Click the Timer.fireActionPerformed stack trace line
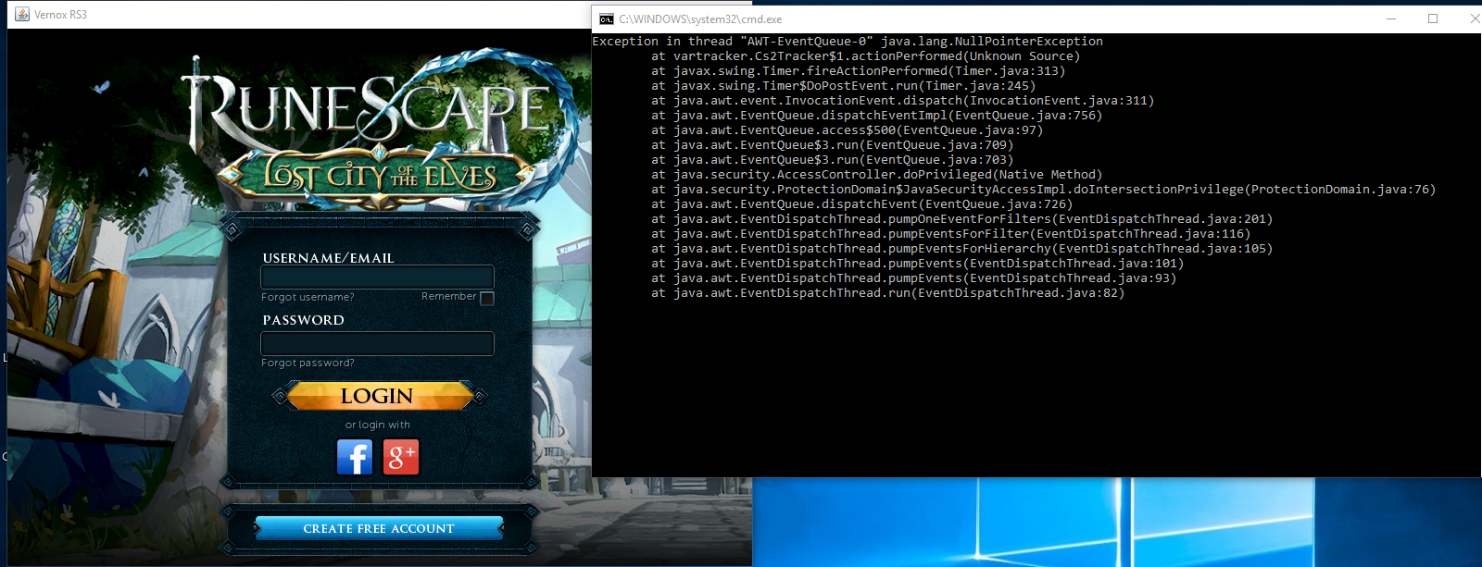1482x567 pixels. click(x=858, y=71)
